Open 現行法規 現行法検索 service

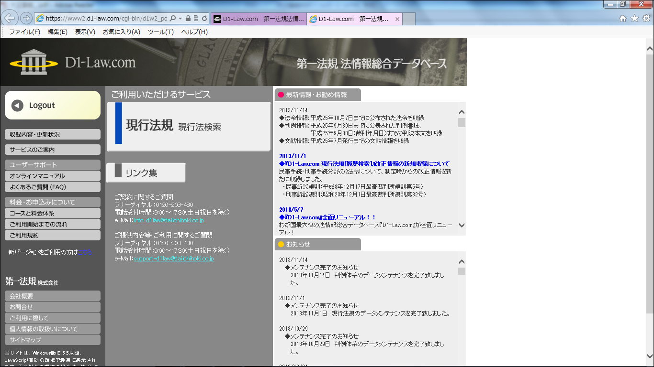point(189,127)
